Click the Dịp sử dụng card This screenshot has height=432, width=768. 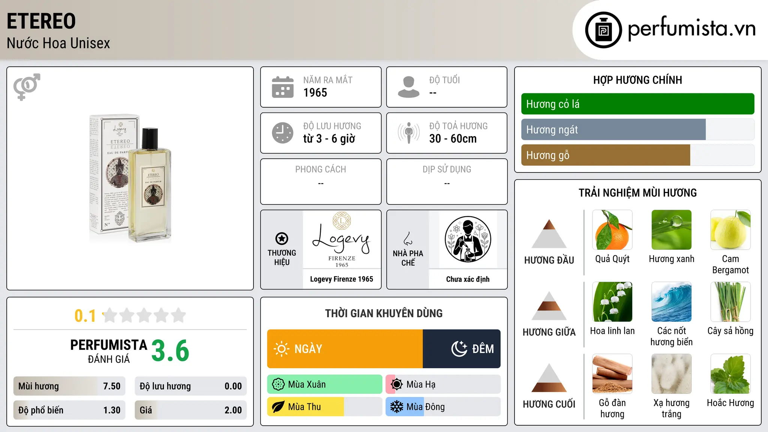(x=447, y=181)
